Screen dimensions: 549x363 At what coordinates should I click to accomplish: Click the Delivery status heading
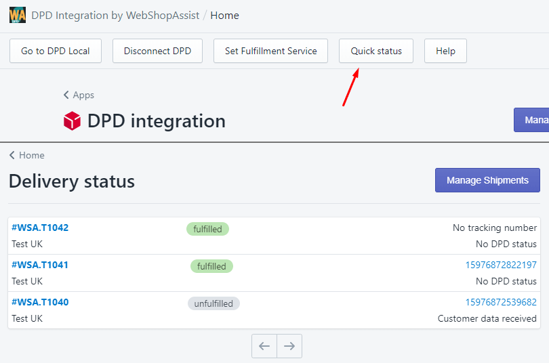coord(72,181)
